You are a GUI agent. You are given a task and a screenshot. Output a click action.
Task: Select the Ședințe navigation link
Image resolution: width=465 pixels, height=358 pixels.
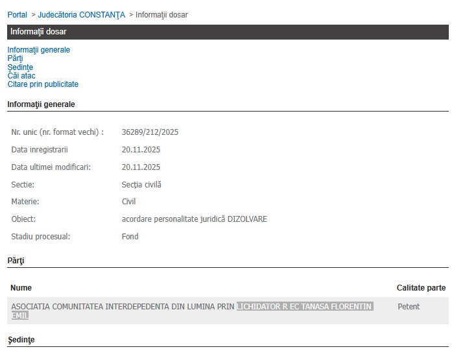click(x=20, y=67)
